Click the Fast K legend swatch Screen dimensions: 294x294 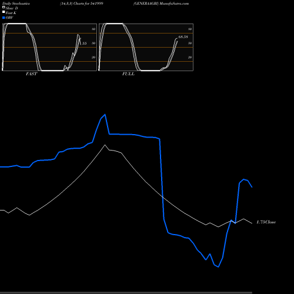tap(4, 12)
